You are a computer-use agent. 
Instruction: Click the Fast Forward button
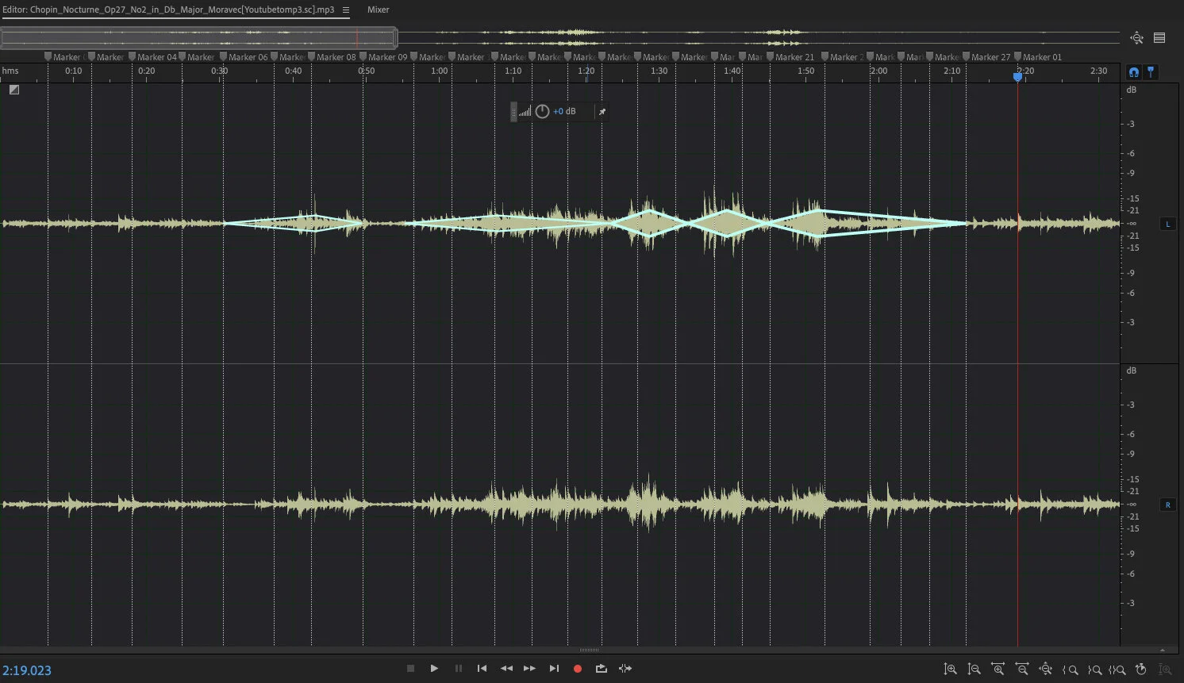tap(529, 669)
